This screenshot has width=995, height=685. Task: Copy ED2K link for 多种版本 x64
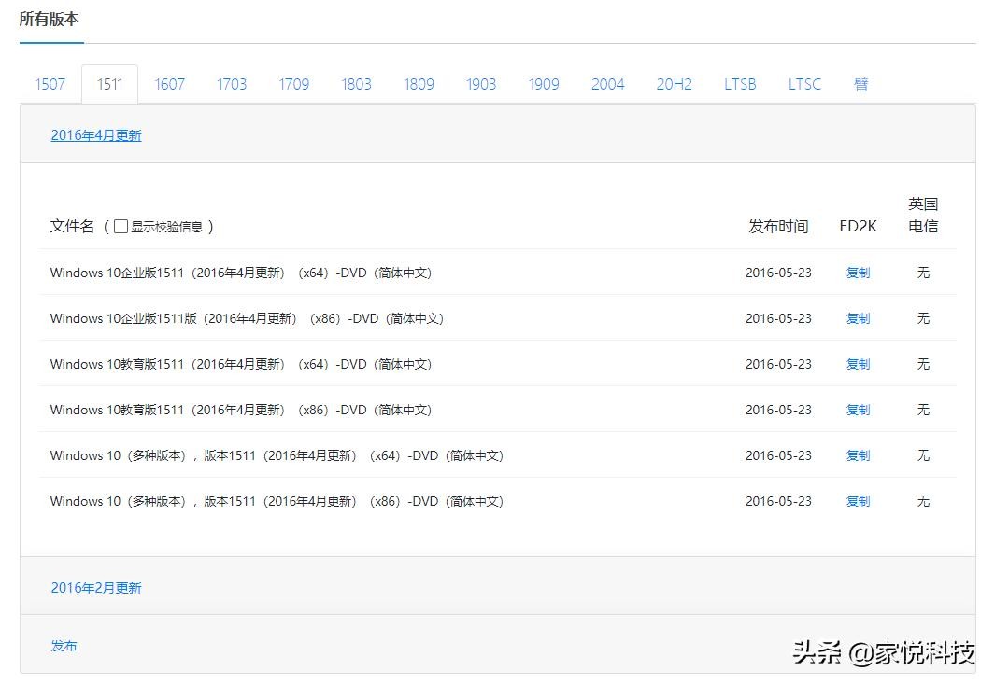click(858, 455)
